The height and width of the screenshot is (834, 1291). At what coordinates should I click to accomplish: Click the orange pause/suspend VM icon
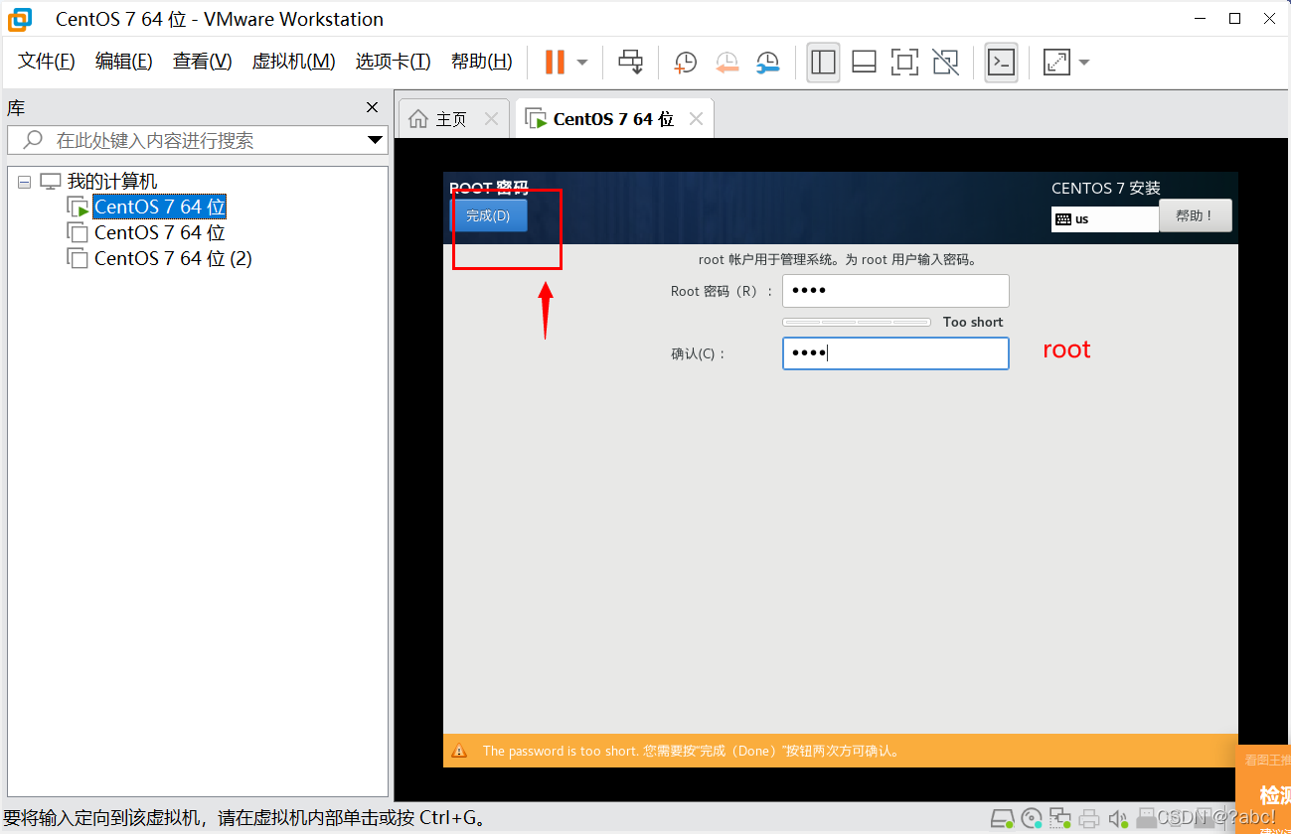[555, 62]
